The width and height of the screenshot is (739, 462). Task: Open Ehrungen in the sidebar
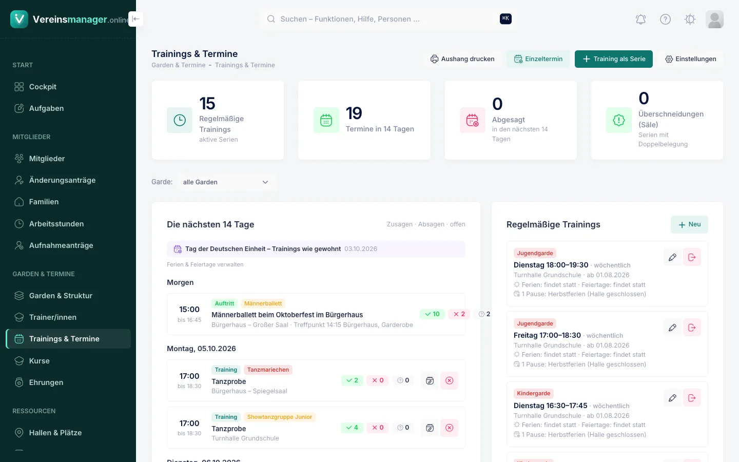tap(68, 382)
